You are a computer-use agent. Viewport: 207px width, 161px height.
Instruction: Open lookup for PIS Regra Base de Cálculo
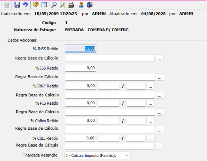pyautogui.click(x=160, y=112)
